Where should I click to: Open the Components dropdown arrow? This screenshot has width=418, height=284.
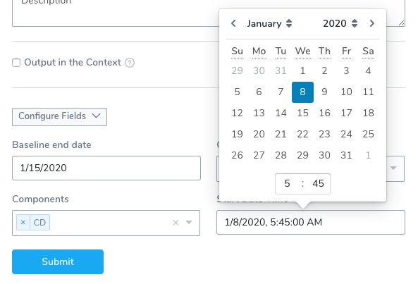coord(189,222)
